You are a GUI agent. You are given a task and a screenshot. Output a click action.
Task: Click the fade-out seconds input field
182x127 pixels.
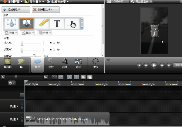pos(50,50)
